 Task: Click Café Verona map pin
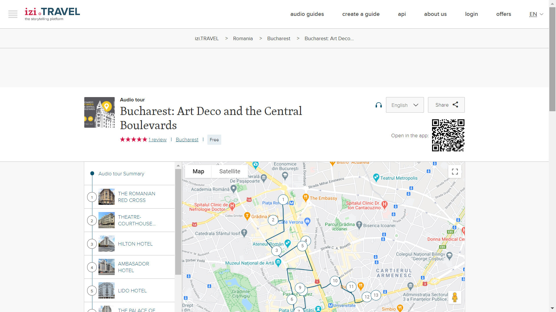308,221
